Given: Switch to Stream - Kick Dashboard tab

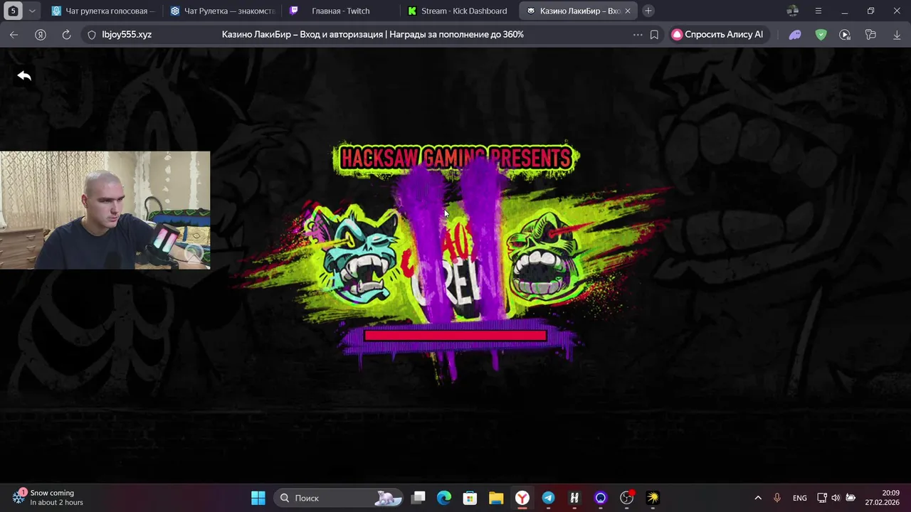Looking at the screenshot, I should tap(460, 11).
